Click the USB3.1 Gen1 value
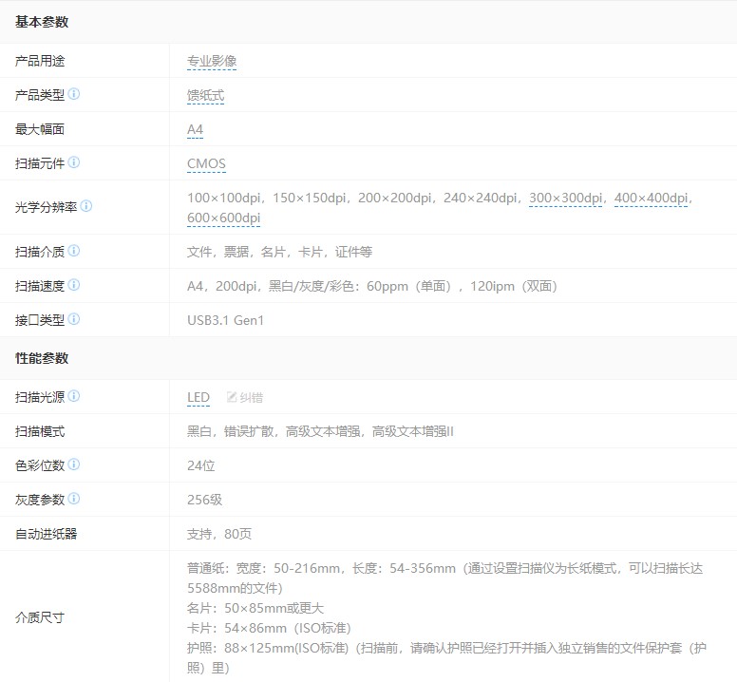The height and width of the screenshot is (682, 737). (226, 320)
